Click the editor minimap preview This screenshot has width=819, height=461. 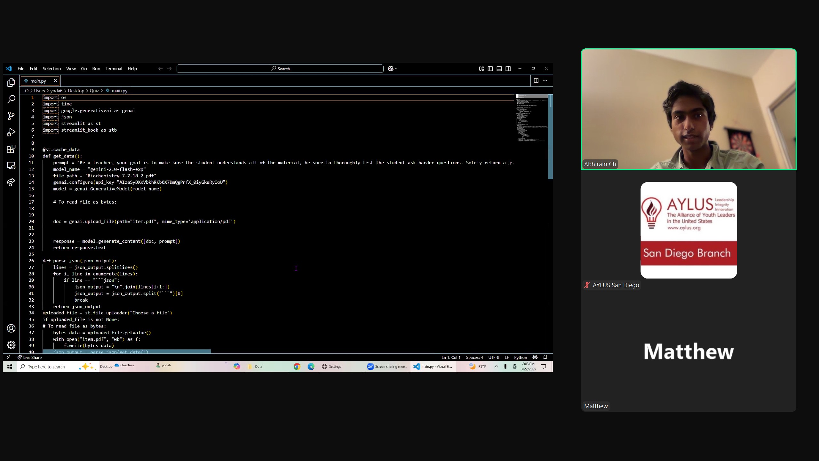point(532,118)
